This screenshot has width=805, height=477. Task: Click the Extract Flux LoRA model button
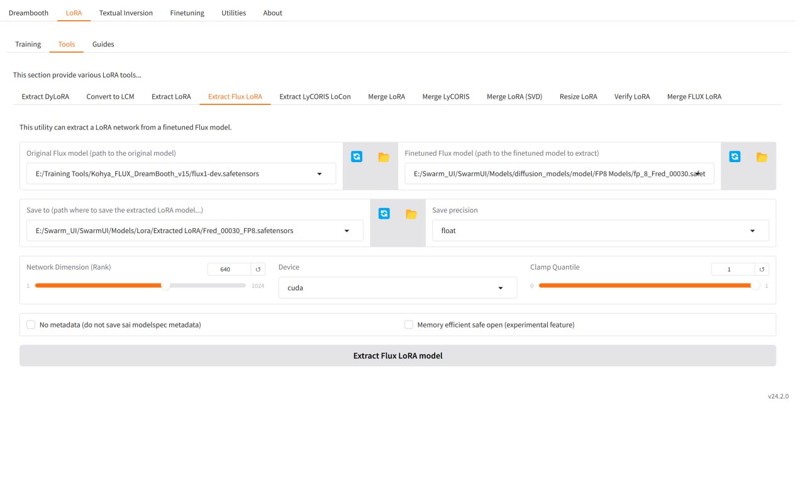tap(397, 356)
